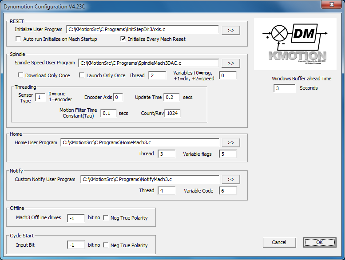Viewport: 345px width, 260px height.
Task: Click the Spindle Thread number field
Action: pos(157,76)
